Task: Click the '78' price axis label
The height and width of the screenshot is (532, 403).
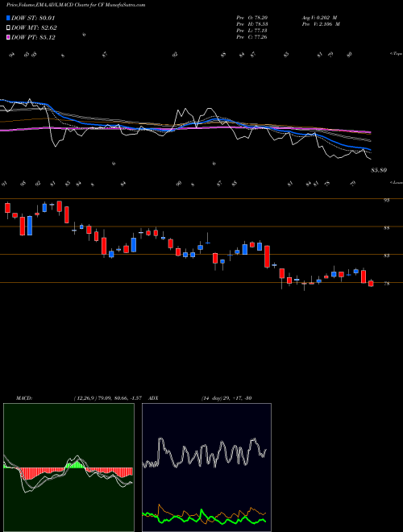Action: pos(386,284)
